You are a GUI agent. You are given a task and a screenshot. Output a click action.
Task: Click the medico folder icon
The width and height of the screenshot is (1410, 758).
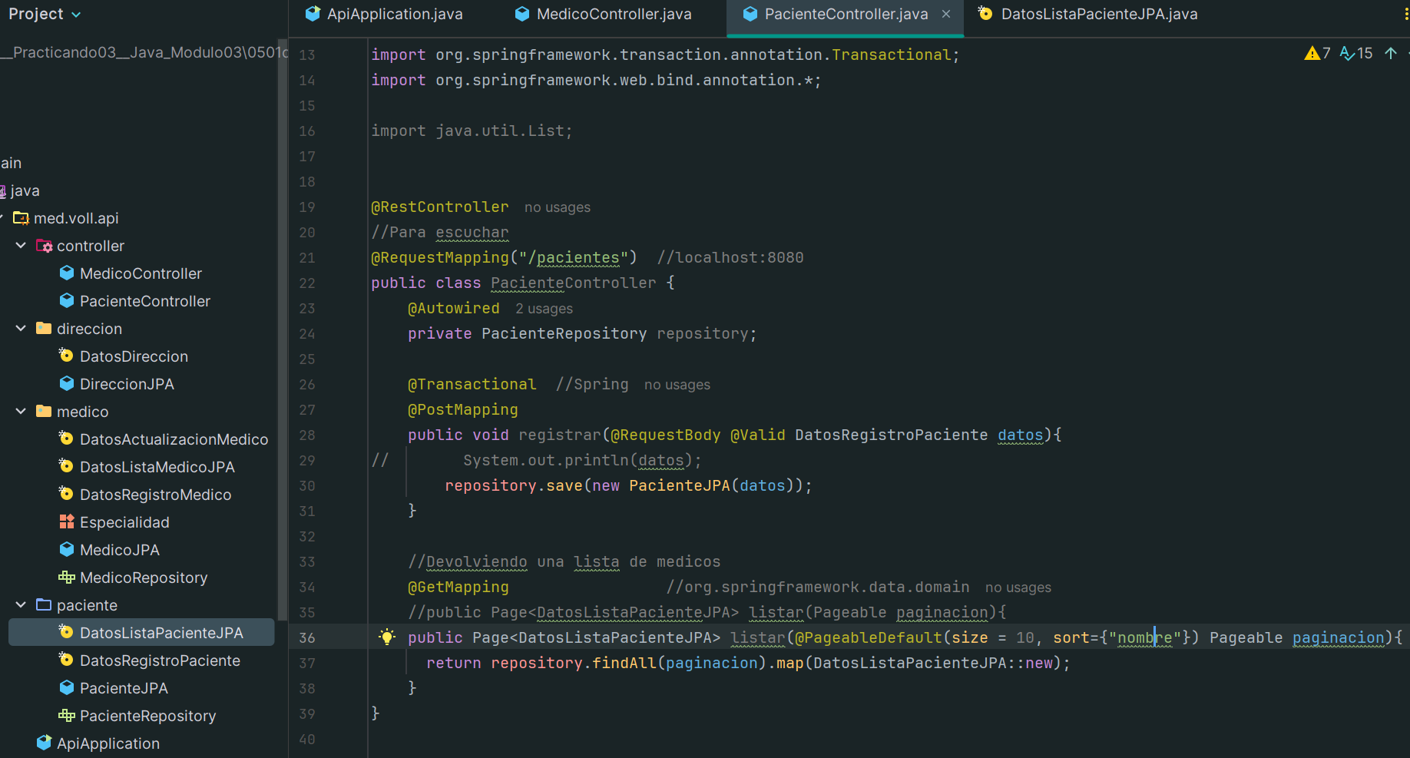coord(44,412)
